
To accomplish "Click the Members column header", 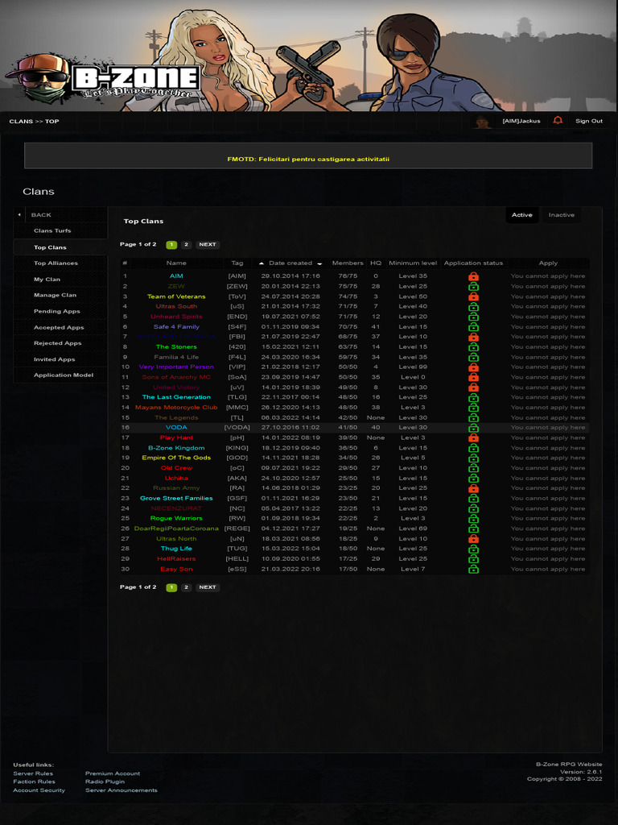I will coord(348,263).
